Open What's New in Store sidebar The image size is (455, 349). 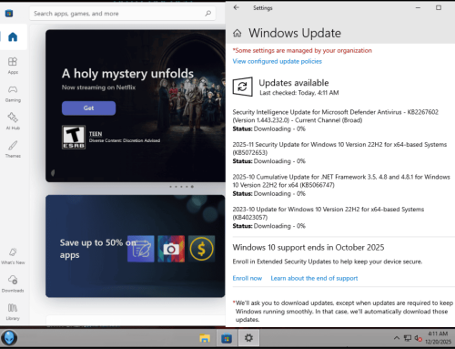pyautogui.click(x=13, y=256)
